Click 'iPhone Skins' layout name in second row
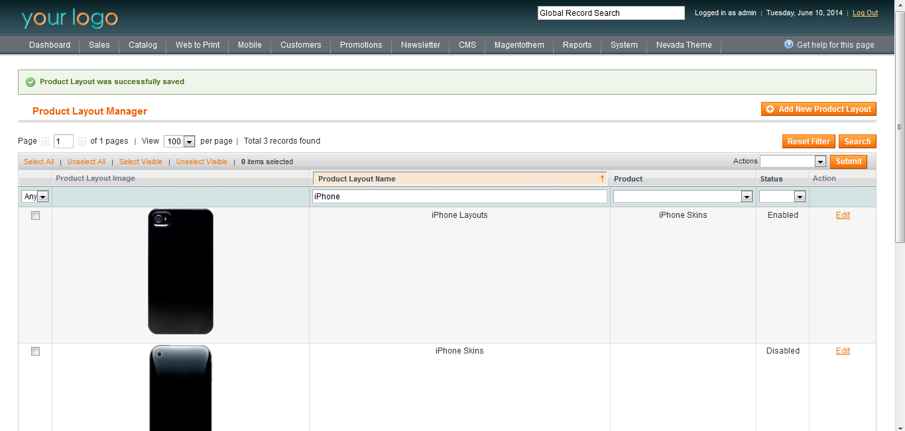The height and width of the screenshot is (431, 905). coord(459,351)
